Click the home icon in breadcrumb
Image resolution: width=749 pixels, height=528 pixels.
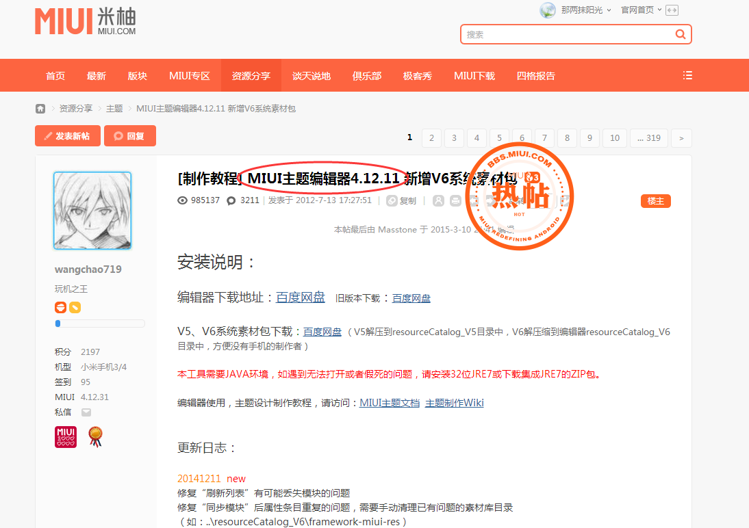coord(40,108)
